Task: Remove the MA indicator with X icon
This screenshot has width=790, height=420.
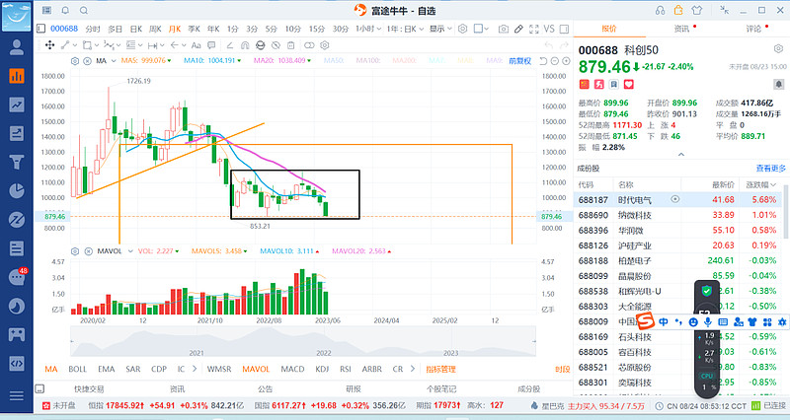Action: tap(87, 61)
